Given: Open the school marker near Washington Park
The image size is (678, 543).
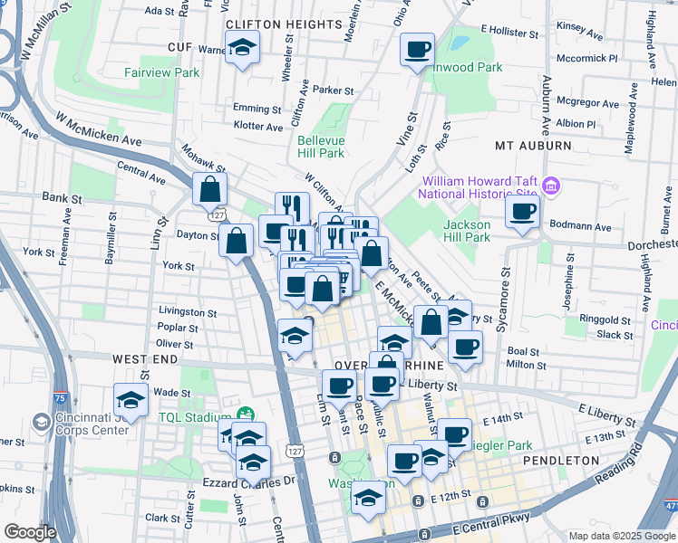Looking at the screenshot, I should click(x=368, y=499).
